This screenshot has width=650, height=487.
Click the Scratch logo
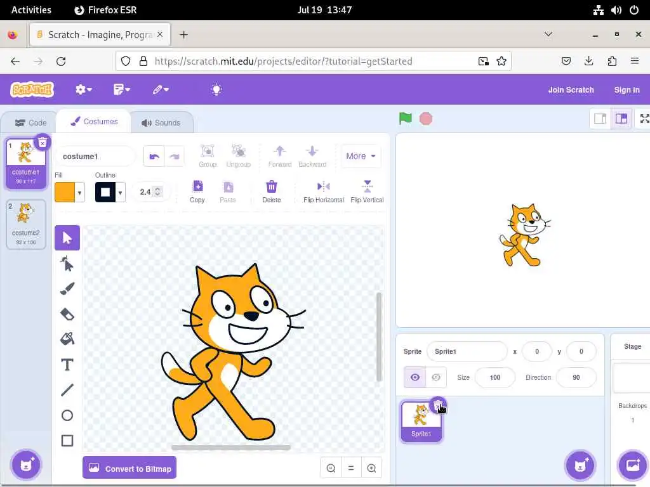click(32, 89)
